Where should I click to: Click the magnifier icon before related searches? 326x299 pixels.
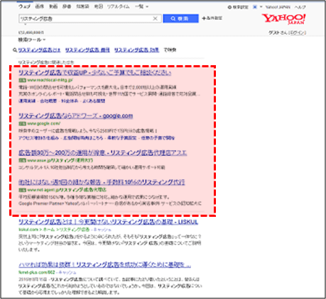(x=15, y=50)
